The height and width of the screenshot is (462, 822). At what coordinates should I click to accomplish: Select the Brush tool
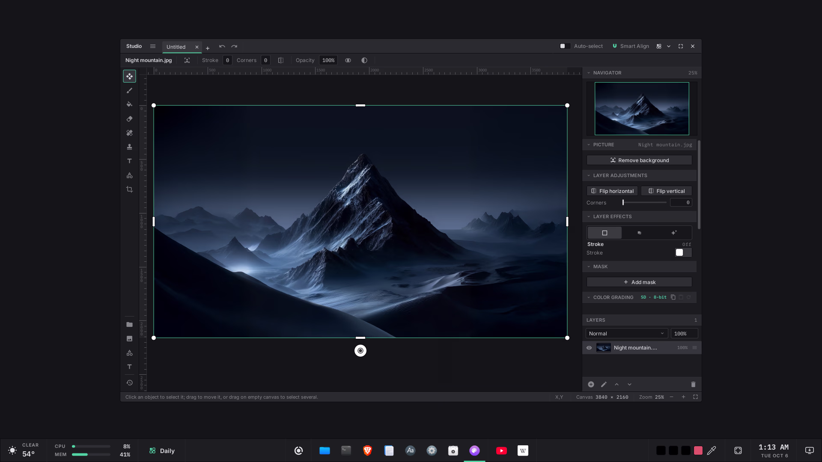129,91
